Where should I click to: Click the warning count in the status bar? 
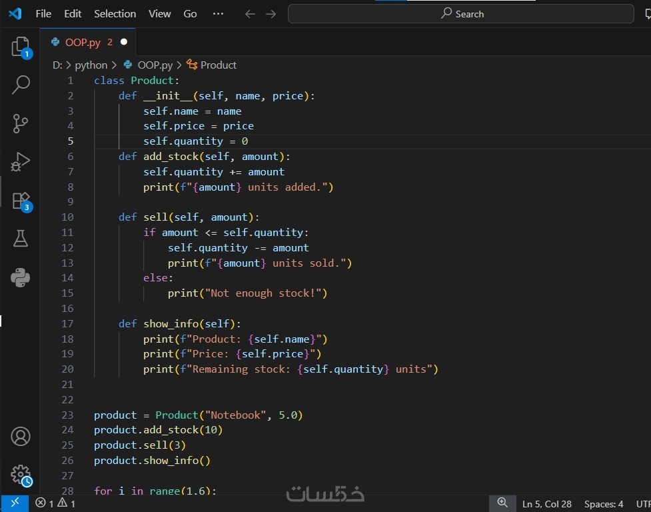67,503
